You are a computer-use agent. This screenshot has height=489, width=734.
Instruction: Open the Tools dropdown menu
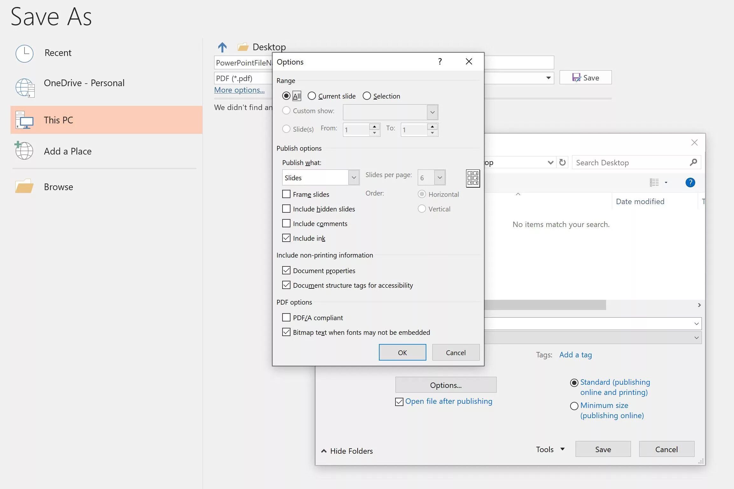point(550,449)
